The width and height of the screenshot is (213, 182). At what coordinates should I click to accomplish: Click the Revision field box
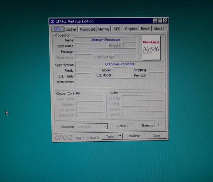click(157, 75)
